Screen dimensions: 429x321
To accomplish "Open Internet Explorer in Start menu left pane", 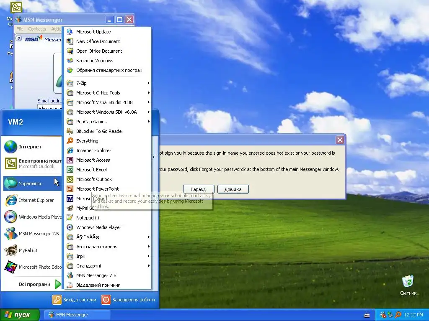I will pos(32,200).
